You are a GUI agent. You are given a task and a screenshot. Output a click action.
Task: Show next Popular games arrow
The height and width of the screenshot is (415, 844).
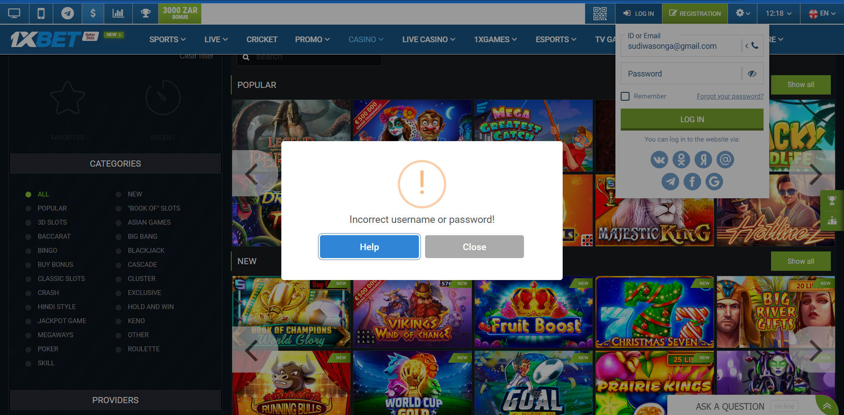pos(816,174)
